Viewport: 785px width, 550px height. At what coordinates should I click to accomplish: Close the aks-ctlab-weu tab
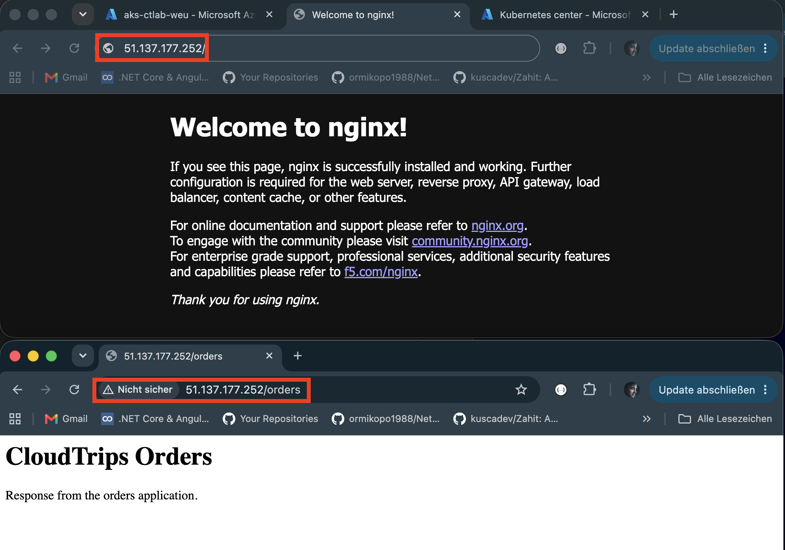[x=269, y=15]
